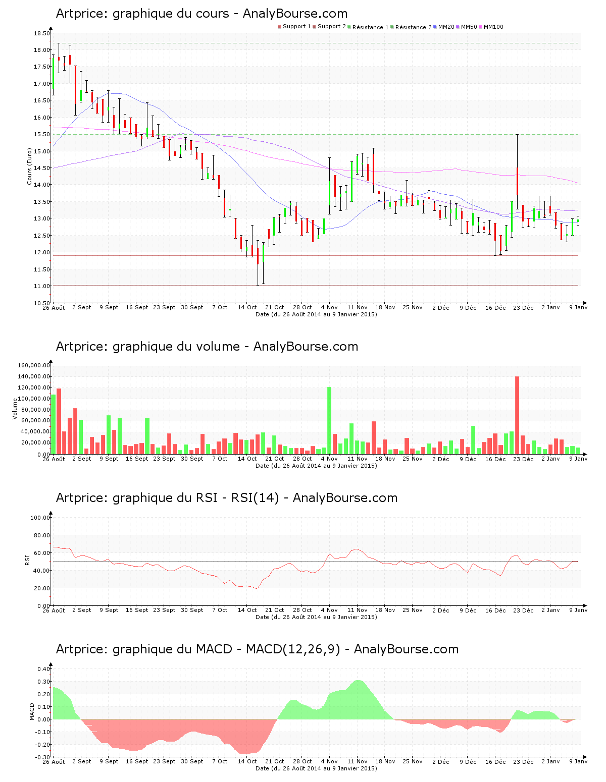Click the 18.50 tick on the price axis
Screen dimensions: 606x782
coord(41,33)
